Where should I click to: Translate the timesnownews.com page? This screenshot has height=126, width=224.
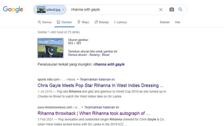click(101, 107)
